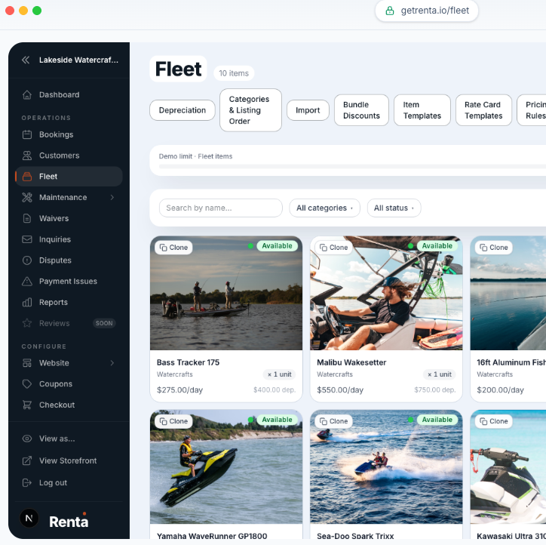Image resolution: width=546 pixels, height=545 pixels.
Task: Open Inquiries from sidebar
Action: tap(69, 239)
